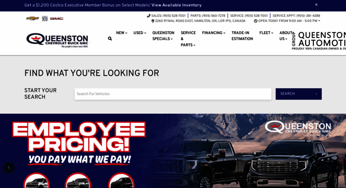The image size is (346, 188).
Task: Click the Search For Vehicles field
Action: 173,94
